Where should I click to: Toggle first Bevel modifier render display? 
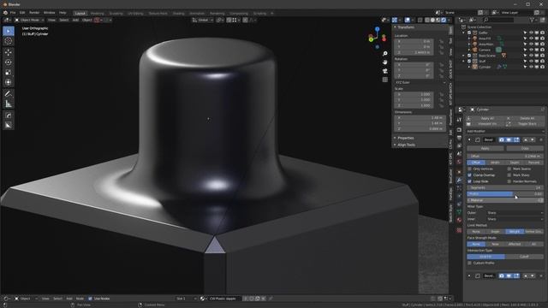coord(502,139)
